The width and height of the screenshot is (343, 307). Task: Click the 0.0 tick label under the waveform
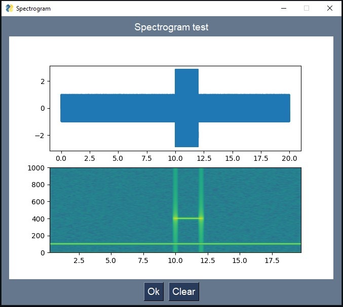(x=61, y=159)
